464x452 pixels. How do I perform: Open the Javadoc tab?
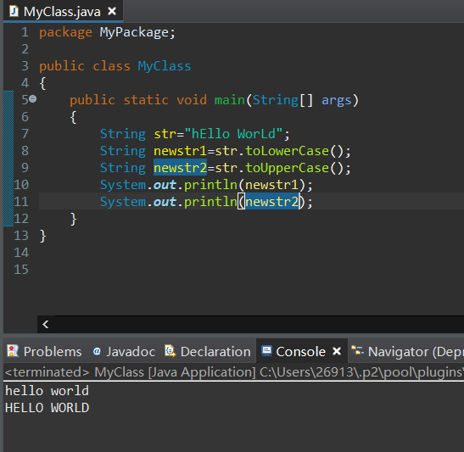(x=125, y=351)
